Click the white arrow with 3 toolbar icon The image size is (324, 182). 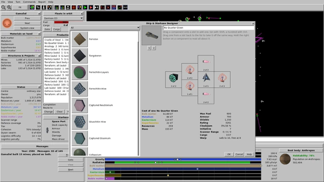pos(97,8)
